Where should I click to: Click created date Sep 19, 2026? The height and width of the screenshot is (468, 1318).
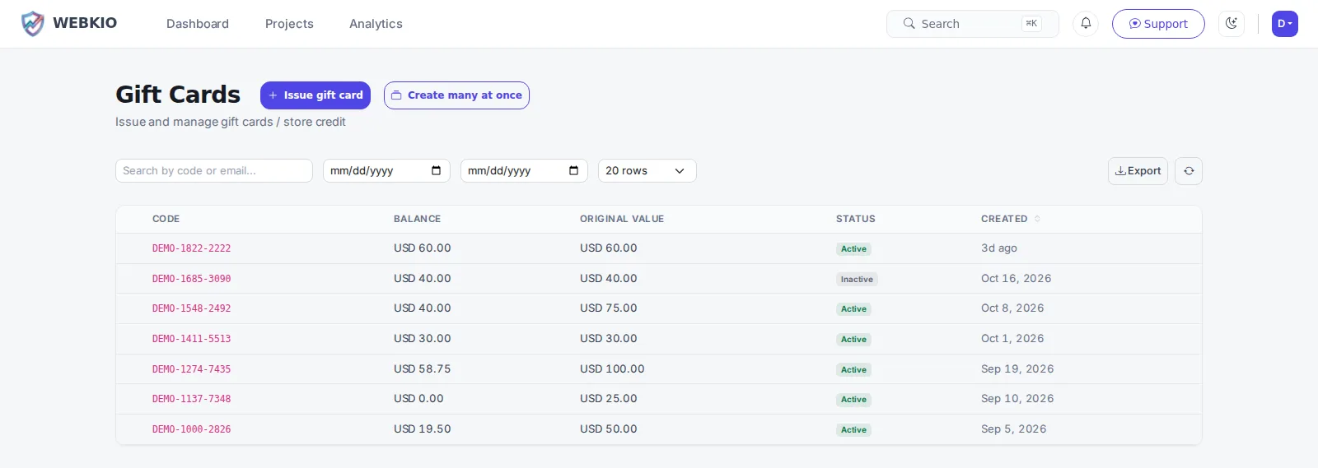pos(1017,368)
